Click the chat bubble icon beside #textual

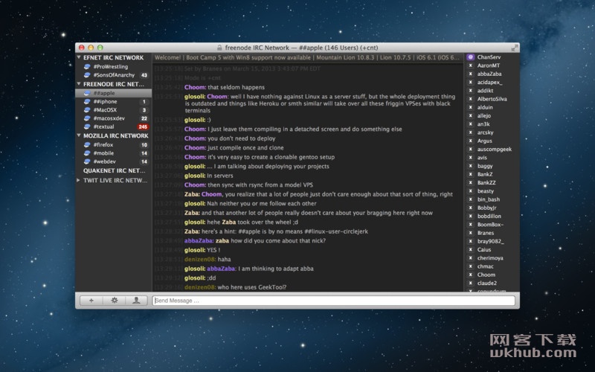click(x=87, y=126)
